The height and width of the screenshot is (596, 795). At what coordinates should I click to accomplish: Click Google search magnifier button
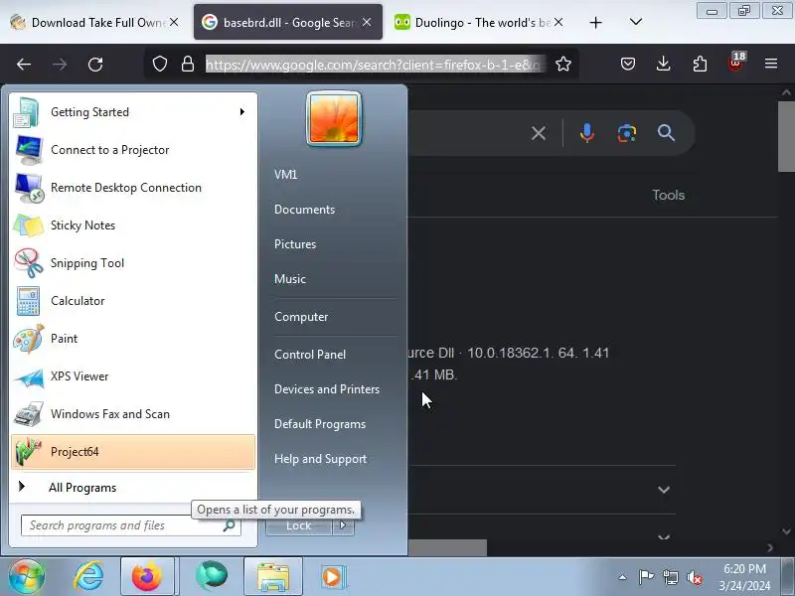click(x=666, y=133)
